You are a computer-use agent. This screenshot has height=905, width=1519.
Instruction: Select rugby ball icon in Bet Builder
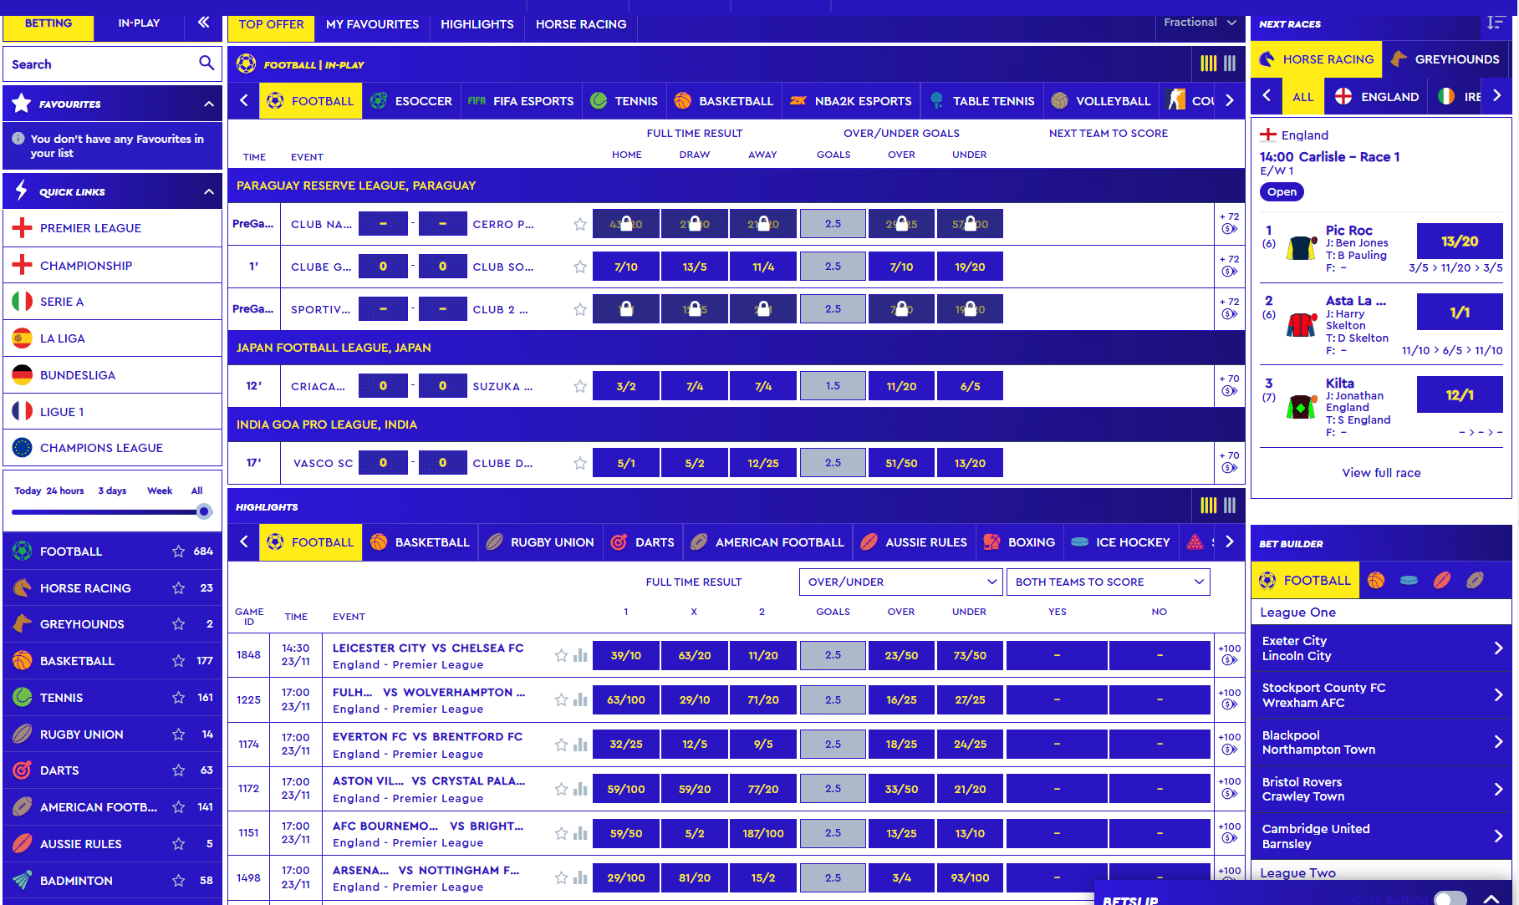[1442, 581]
